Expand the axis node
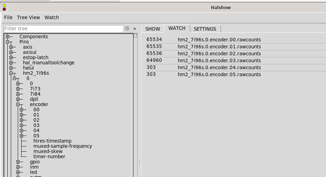Viewport: 326px width, 177px height. (x=11, y=47)
